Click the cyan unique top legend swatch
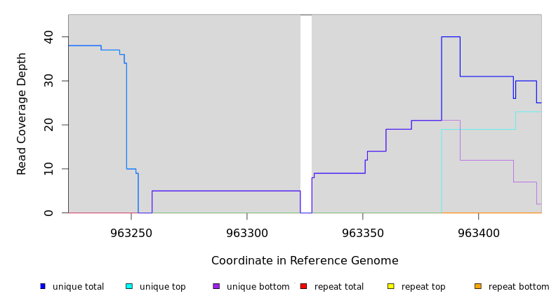This screenshot has width=556, height=303. [x=129, y=286]
